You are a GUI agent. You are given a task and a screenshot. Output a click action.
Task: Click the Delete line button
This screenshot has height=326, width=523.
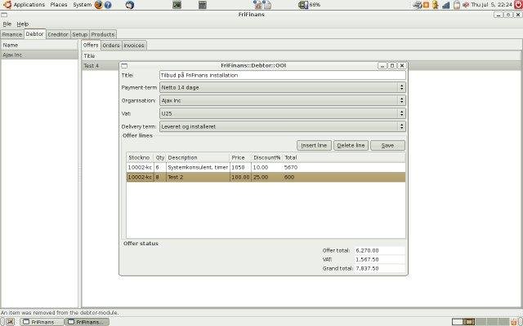[351, 145]
